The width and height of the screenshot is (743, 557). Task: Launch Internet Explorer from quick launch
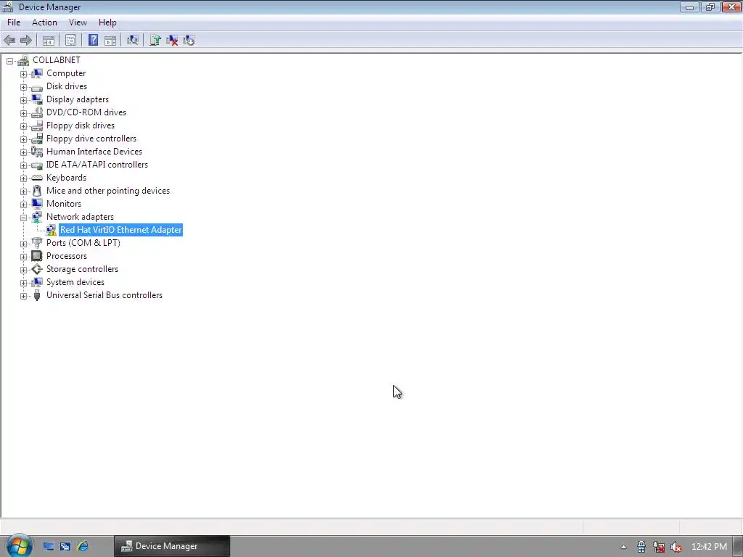click(x=83, y=547)
